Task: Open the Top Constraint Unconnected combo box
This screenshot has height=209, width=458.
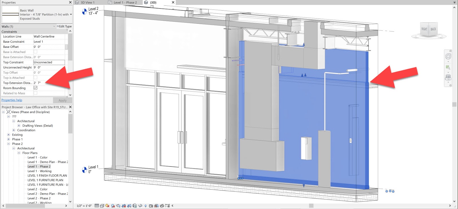Action: [49, 62]
